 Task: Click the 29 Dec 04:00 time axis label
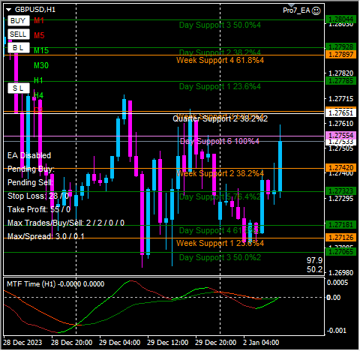[x=119, y=343]
